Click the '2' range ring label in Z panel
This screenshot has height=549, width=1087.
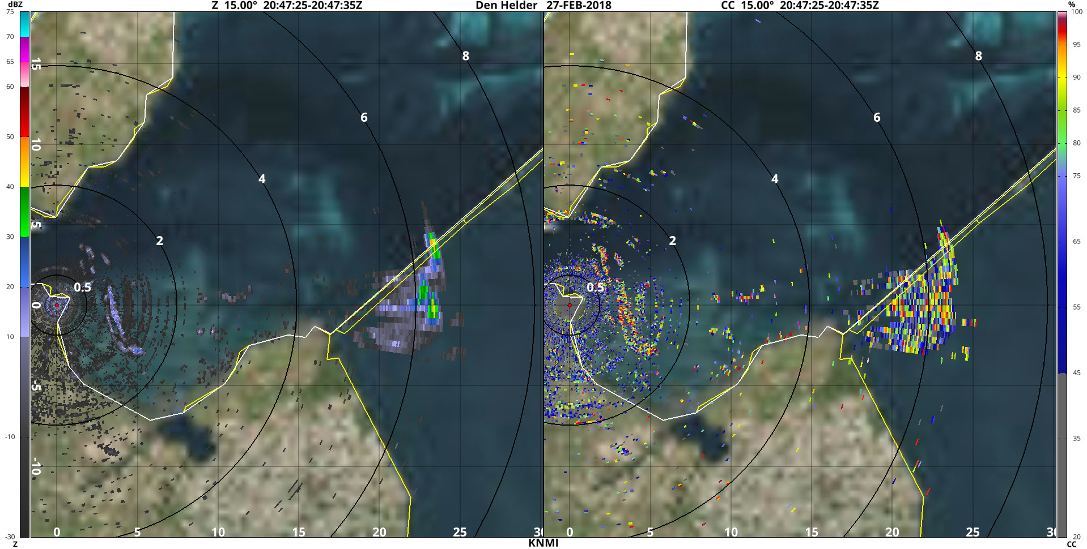click(160, 241)
